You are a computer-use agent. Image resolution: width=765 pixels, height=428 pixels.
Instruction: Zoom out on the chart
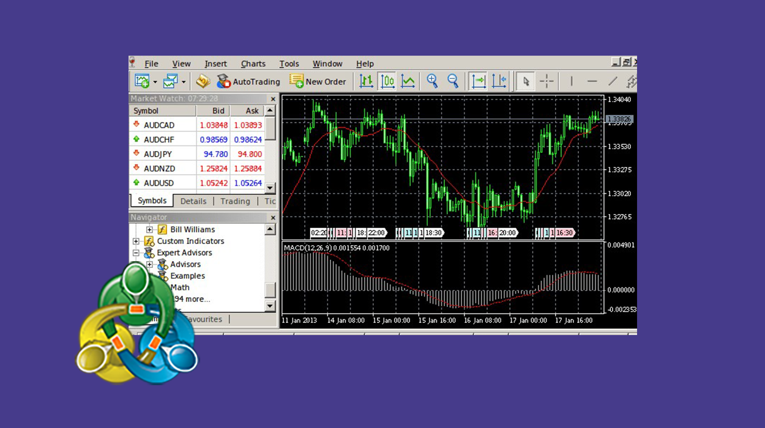[453, 81]
